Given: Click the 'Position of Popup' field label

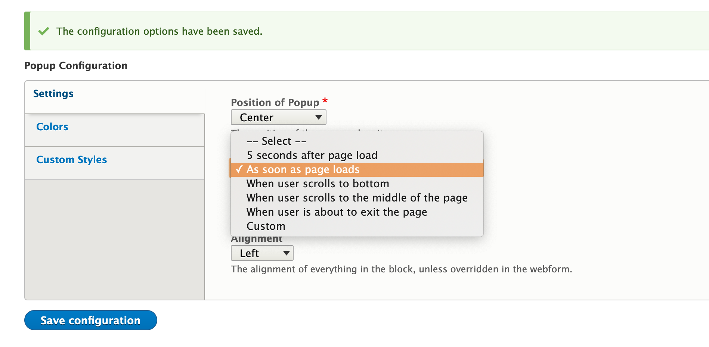Looking at the screenshot, I should pos(275,103).
